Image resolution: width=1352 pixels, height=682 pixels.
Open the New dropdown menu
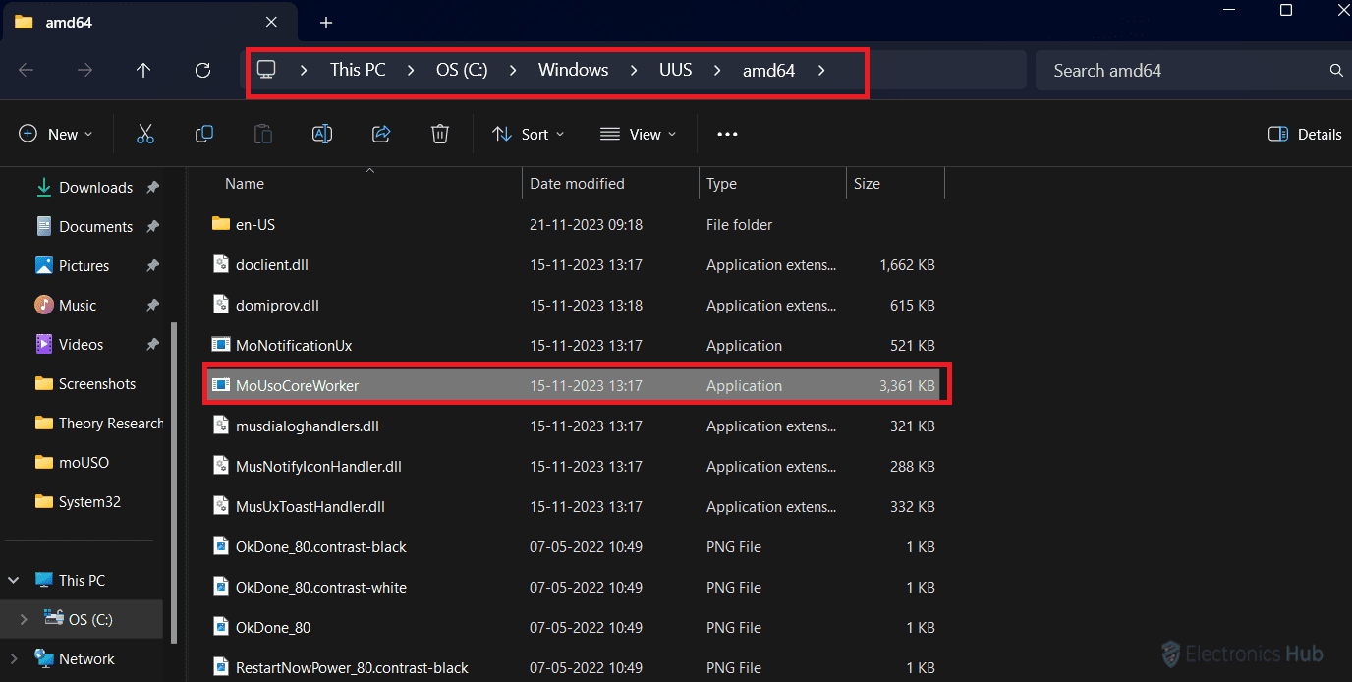(56, 134)
